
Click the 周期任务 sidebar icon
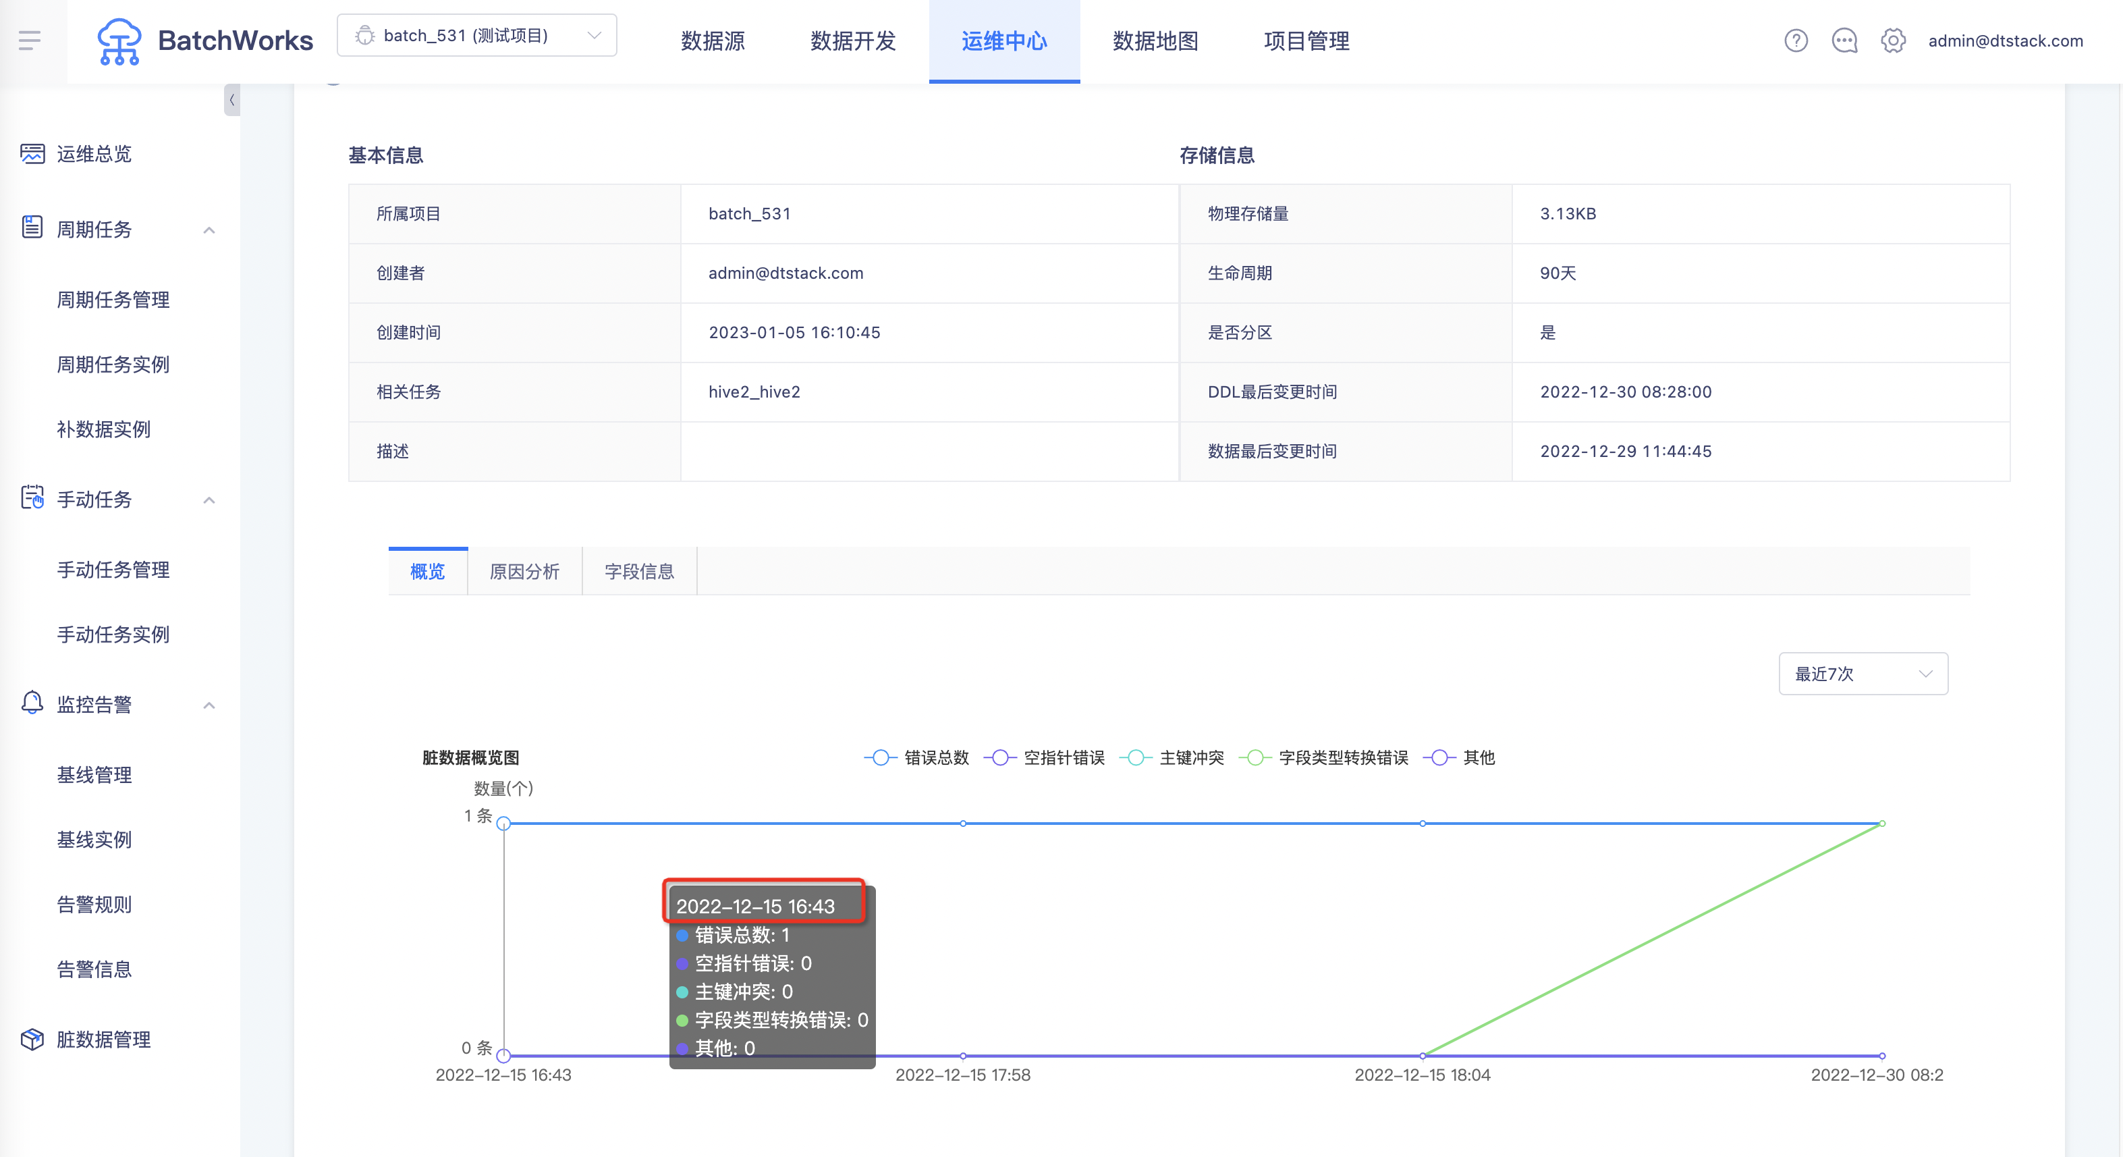[x=32, y=227]
